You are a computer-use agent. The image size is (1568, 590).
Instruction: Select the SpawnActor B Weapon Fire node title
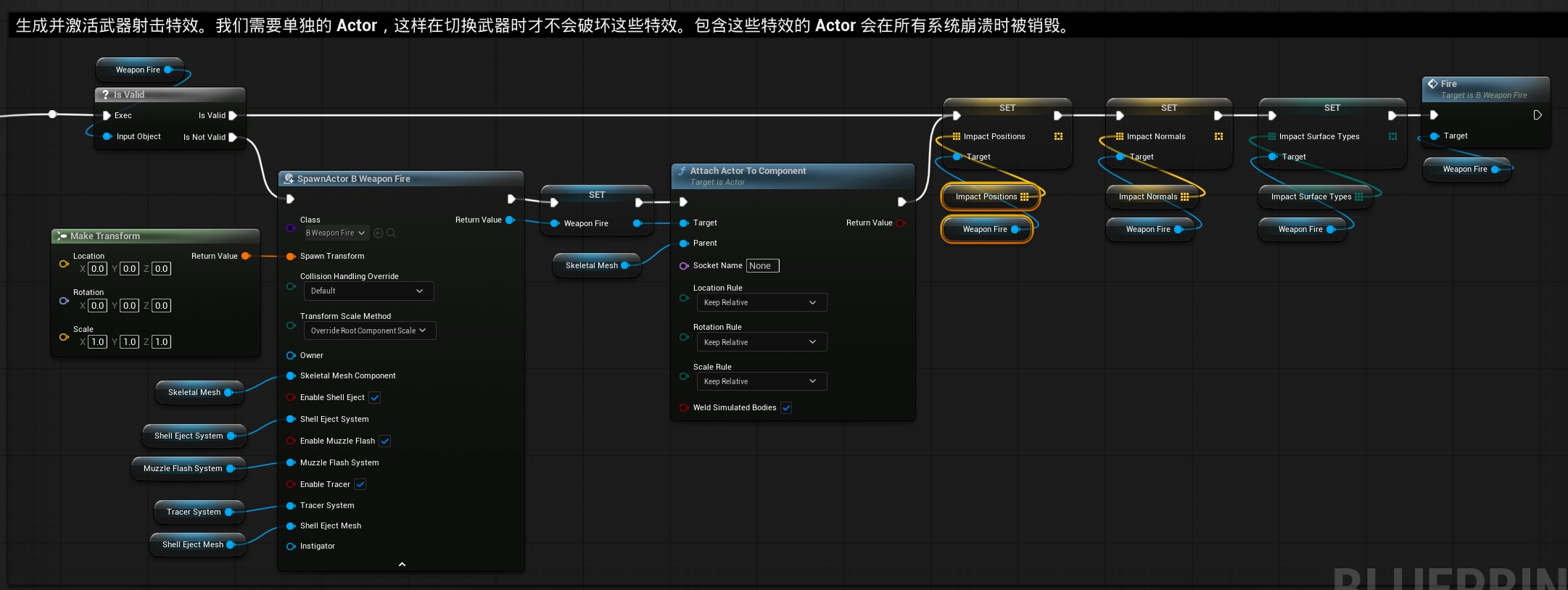tap(354, 178)
